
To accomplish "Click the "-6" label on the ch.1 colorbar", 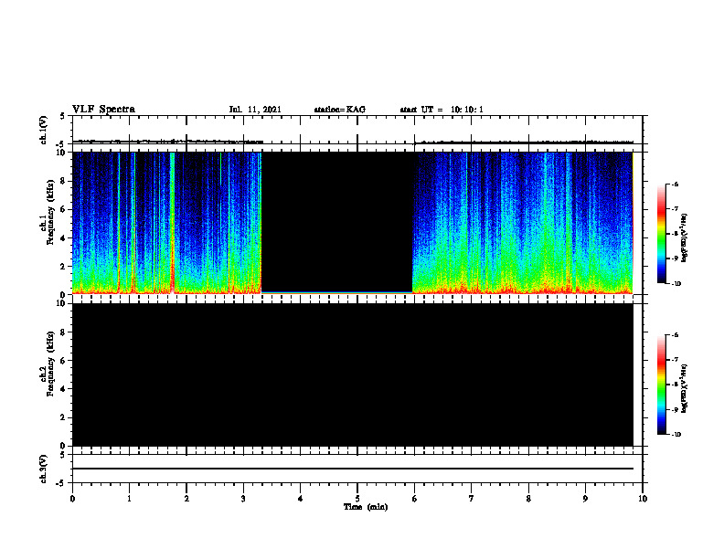I will click(x=675, y=184).
